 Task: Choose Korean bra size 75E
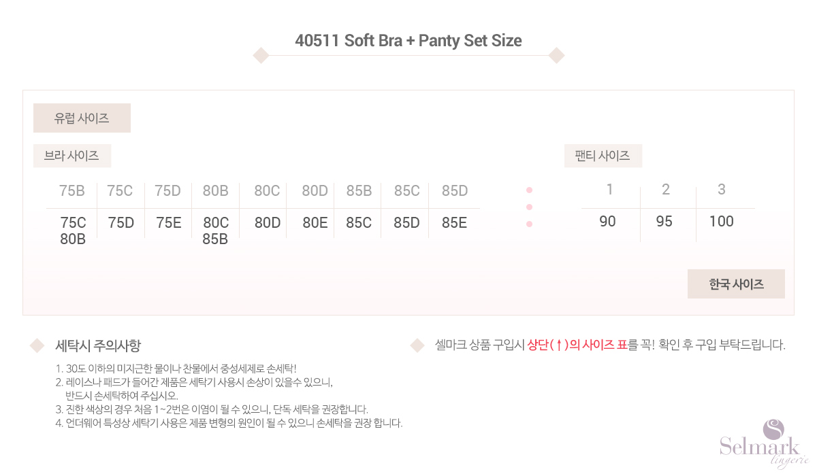pos(169,222)
